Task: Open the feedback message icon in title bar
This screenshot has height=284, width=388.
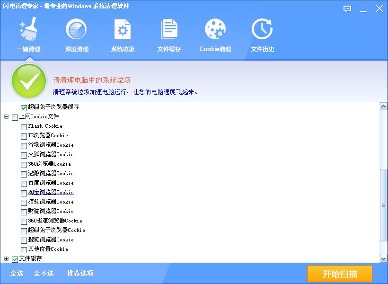Action: pyautogui.click(x=347, y=9)
